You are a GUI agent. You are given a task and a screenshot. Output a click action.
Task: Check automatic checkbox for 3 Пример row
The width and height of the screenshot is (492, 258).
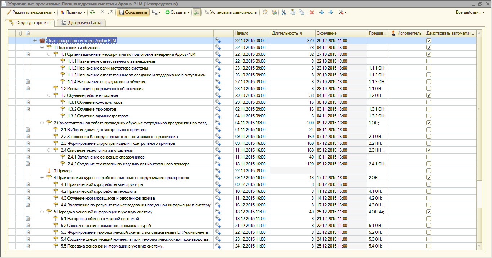[429, 171]
